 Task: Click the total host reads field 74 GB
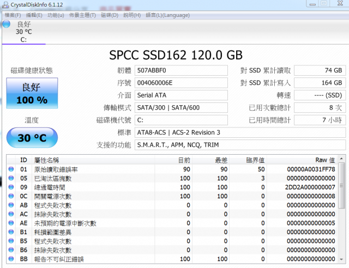tap(320, 70)
